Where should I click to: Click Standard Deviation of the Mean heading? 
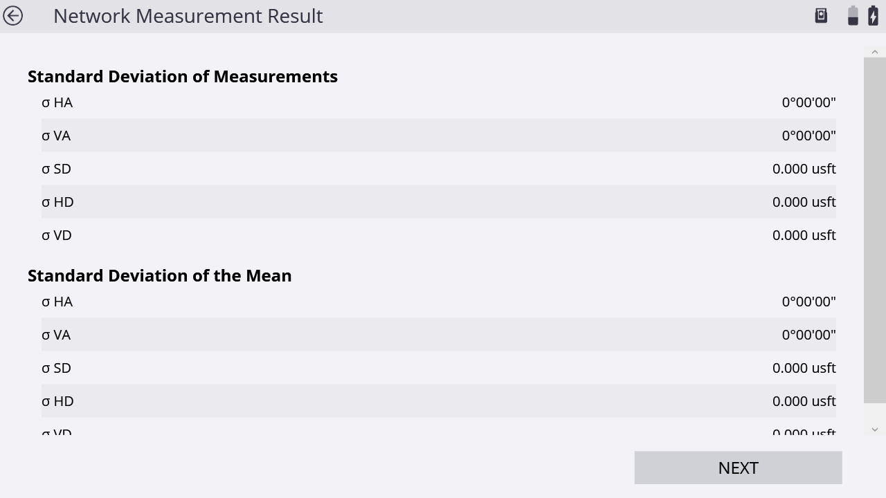(x=160, y=275)
